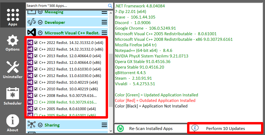
Task: Select the .NET Framework 4.8.04084 entry
Action: (140, 6)
